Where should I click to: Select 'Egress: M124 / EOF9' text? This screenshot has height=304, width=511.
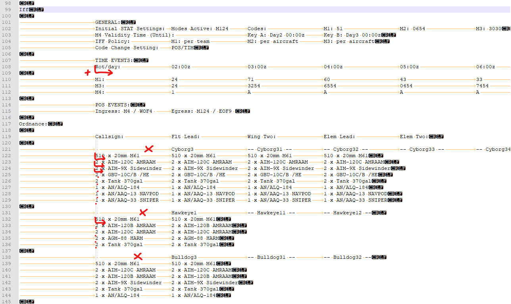pos(202,111)
